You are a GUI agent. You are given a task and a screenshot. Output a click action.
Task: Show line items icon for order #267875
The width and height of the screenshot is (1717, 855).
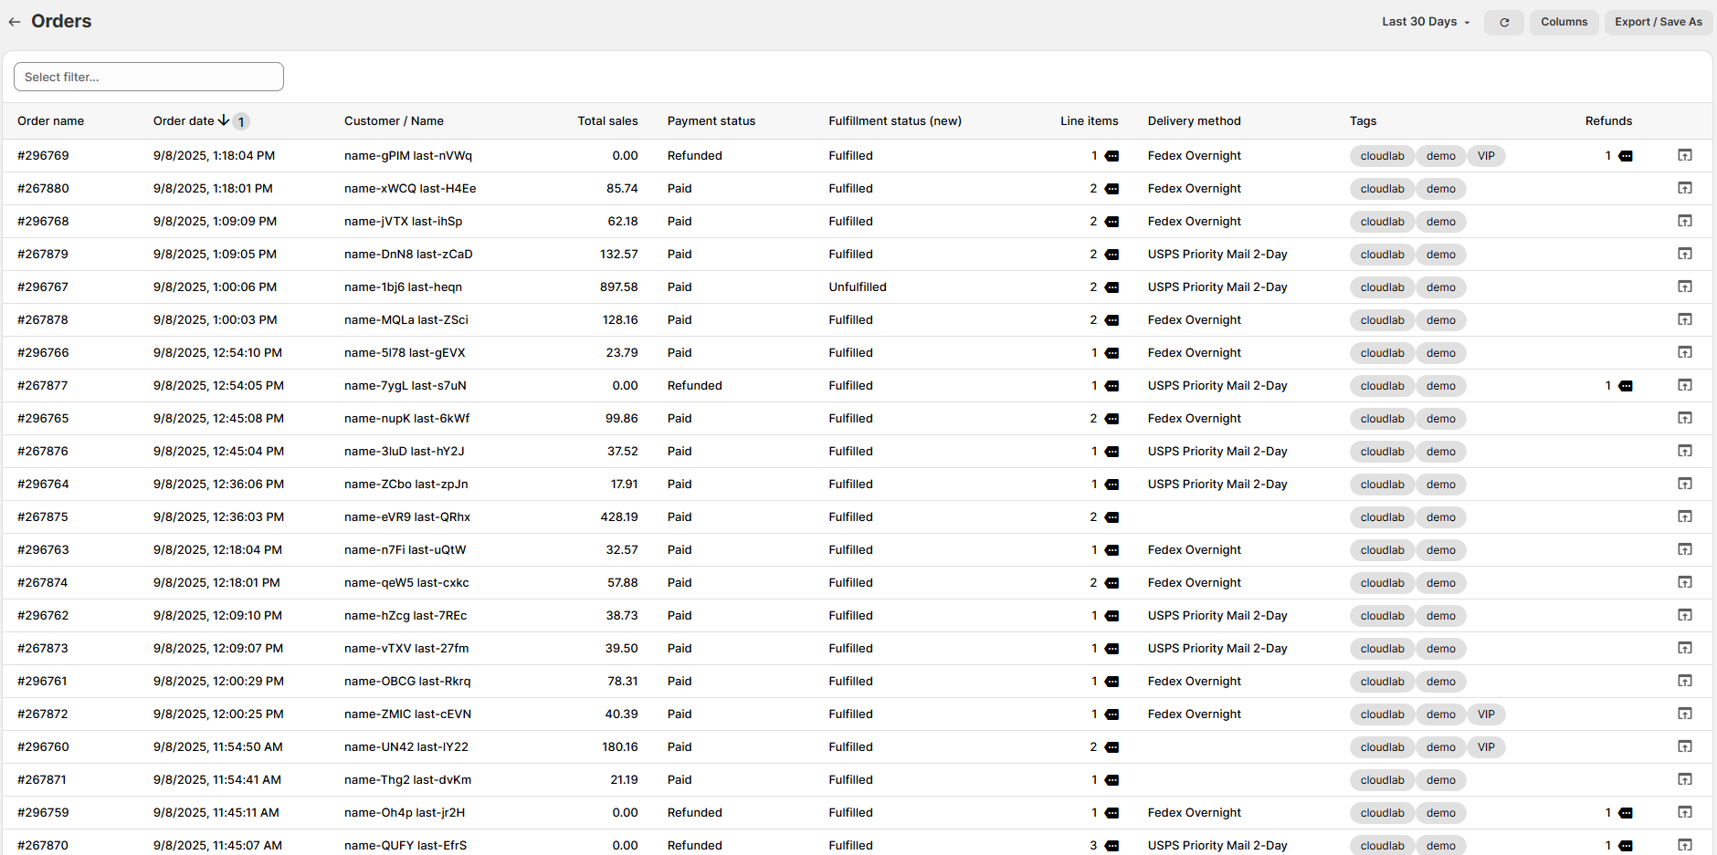point(1111,517)
